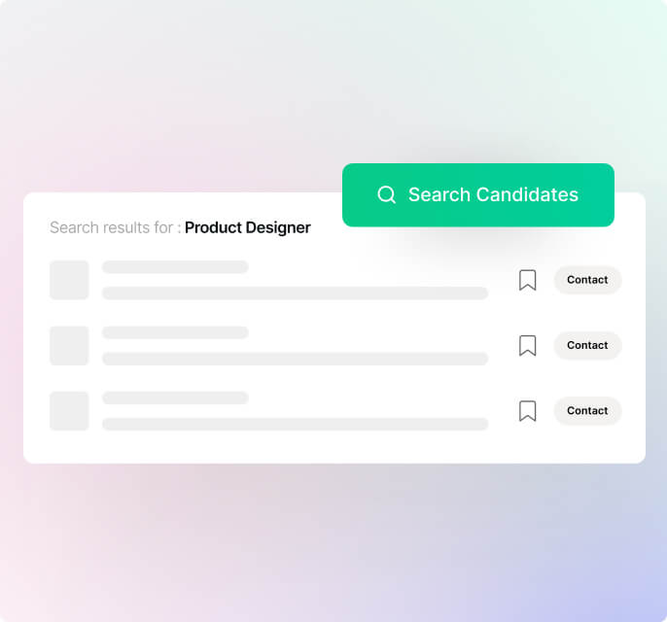Bookmark the third candidate result
667x622 pixels.
(x=527, y=411)
